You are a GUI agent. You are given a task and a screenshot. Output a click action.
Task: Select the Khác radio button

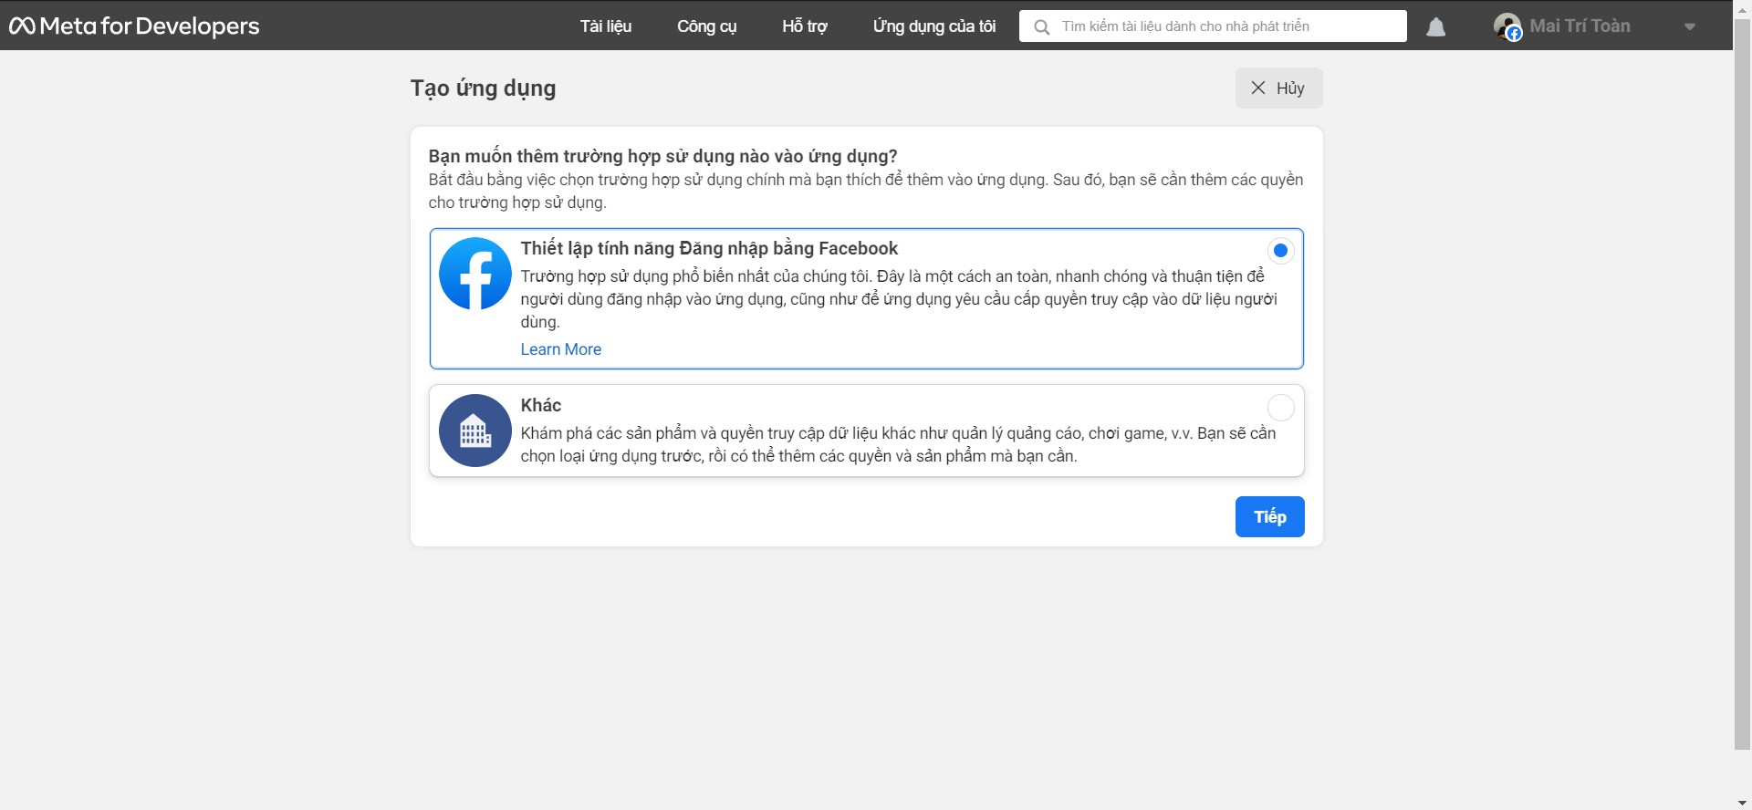coord(1280,408)
